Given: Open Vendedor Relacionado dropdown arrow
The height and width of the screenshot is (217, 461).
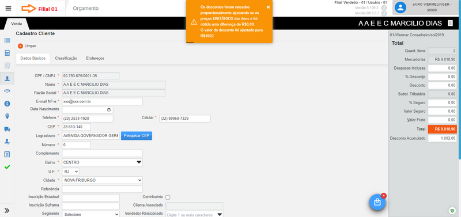Looking at the screenshot, I should click(x=220, y=215).
